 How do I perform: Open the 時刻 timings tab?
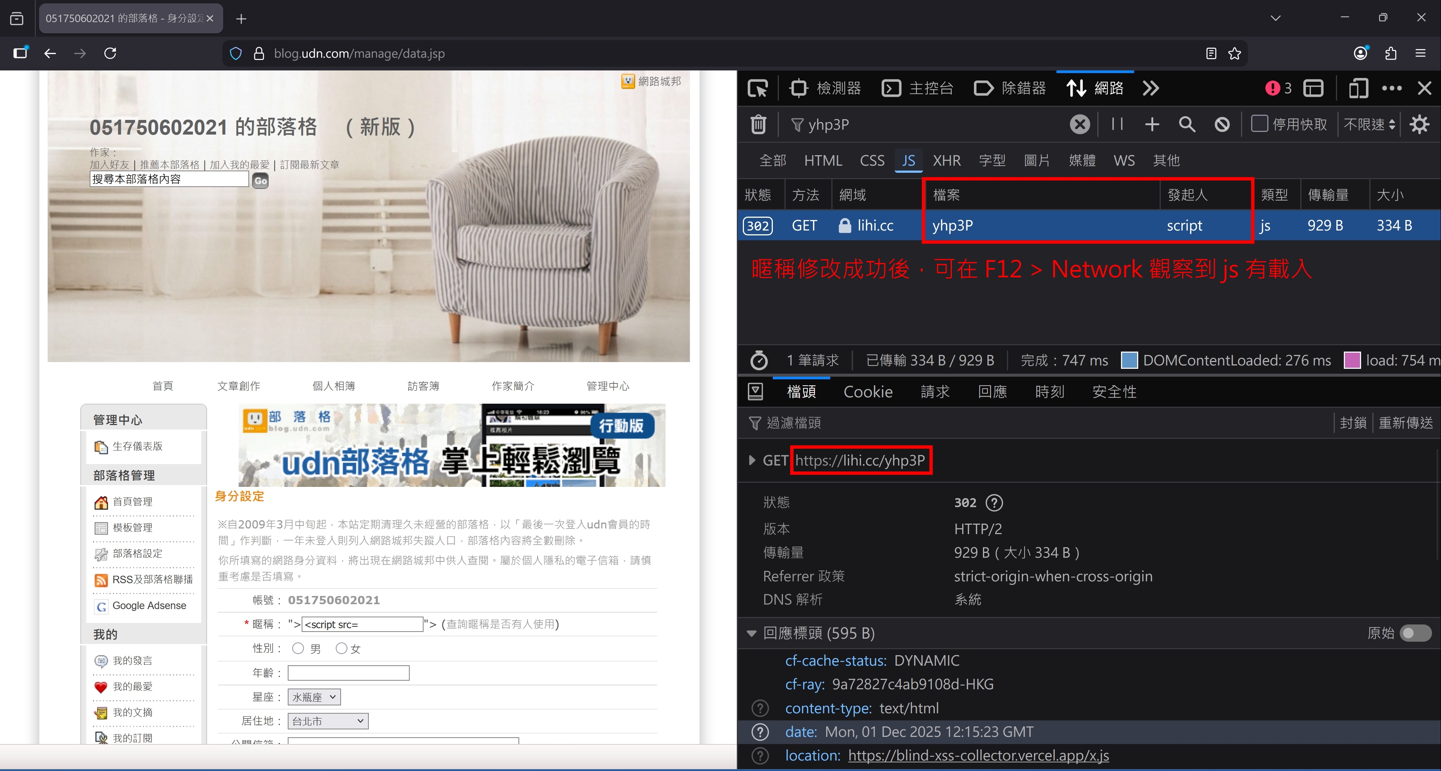click(x=1049, y=392)
